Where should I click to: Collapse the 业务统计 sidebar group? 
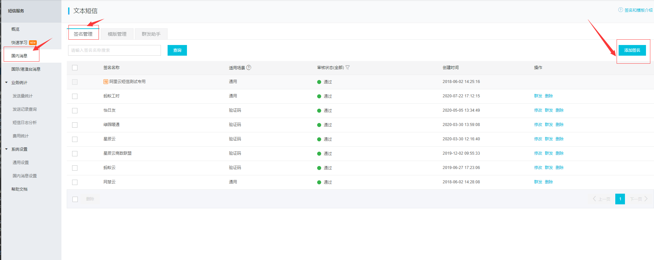tap(6, 82)
